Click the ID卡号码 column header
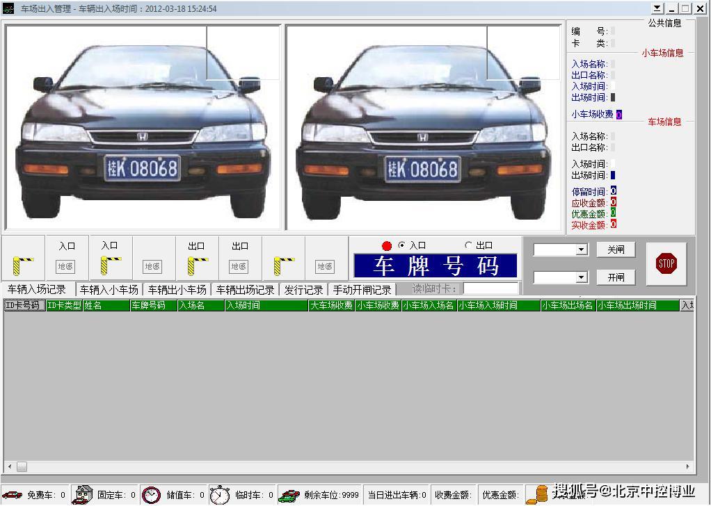Image resolution: width=711 pixels, height=506 pixels. (24, 305)
